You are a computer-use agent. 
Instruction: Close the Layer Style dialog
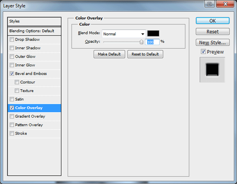[x=225, y=4]
